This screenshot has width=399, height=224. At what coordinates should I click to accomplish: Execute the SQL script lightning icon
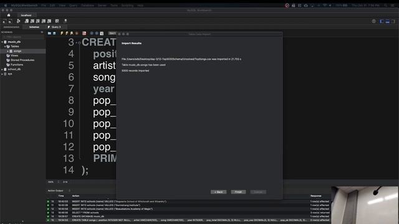(62, 33)
